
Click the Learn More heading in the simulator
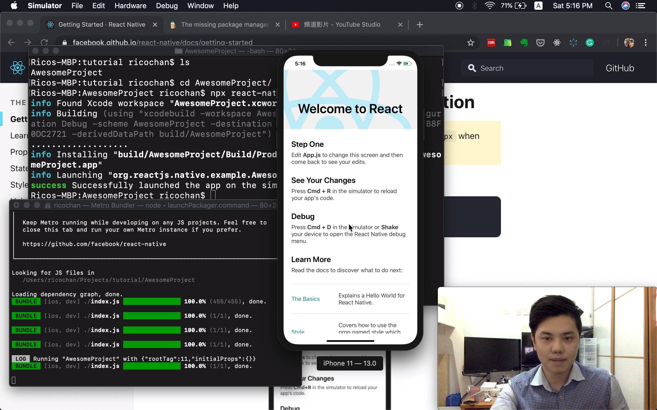(311, 260)
